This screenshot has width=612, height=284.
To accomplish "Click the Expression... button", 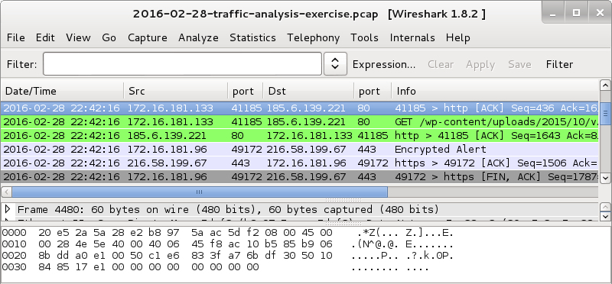I will (384, 64).
